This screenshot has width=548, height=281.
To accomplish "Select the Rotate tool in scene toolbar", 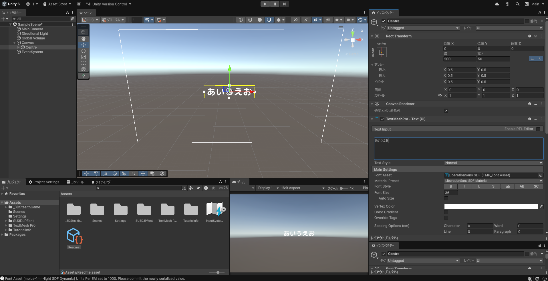I will point(84,51).
